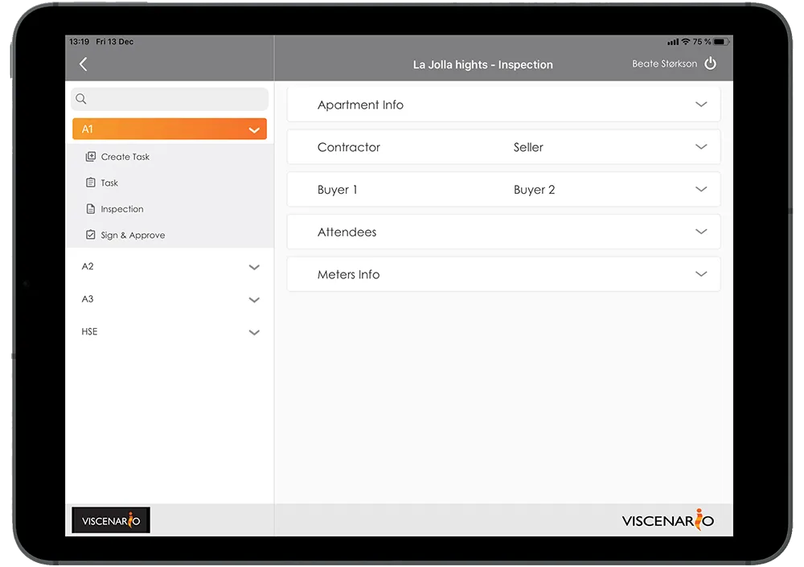Click the Attendees label
This screenshot has width=804, height=567.
(347, 232)
